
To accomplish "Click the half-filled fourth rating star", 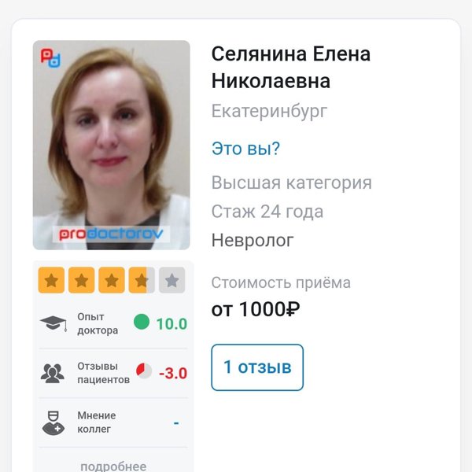I will pyautogui.click(x=142, y=280).
